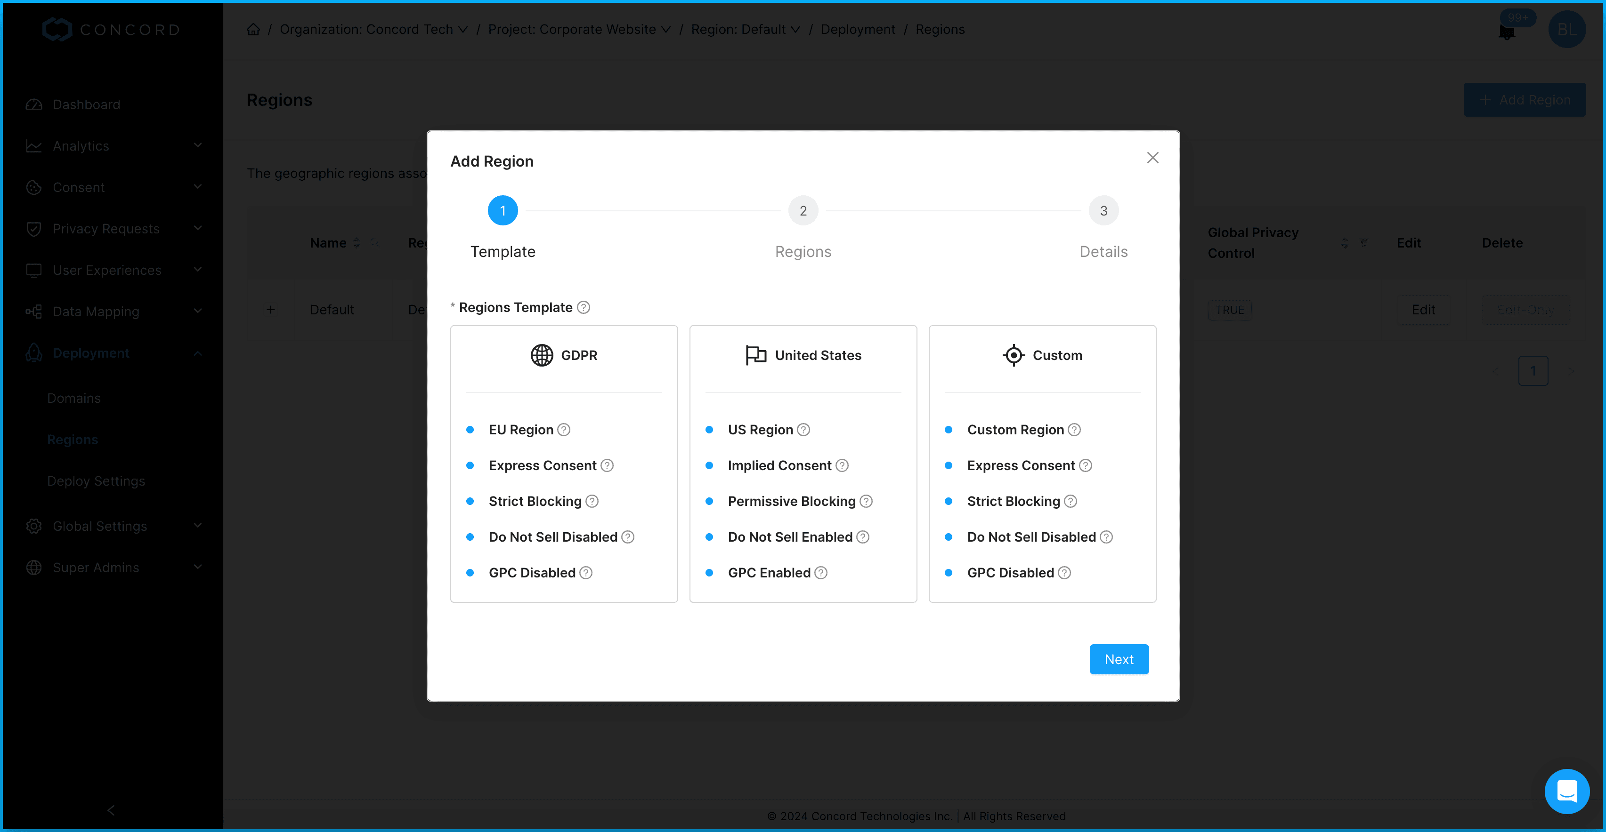Screen dimensions: 1606x832
Task: Open Region: Default breadcrumb dropdown
Action: click(x=745, y=29)
